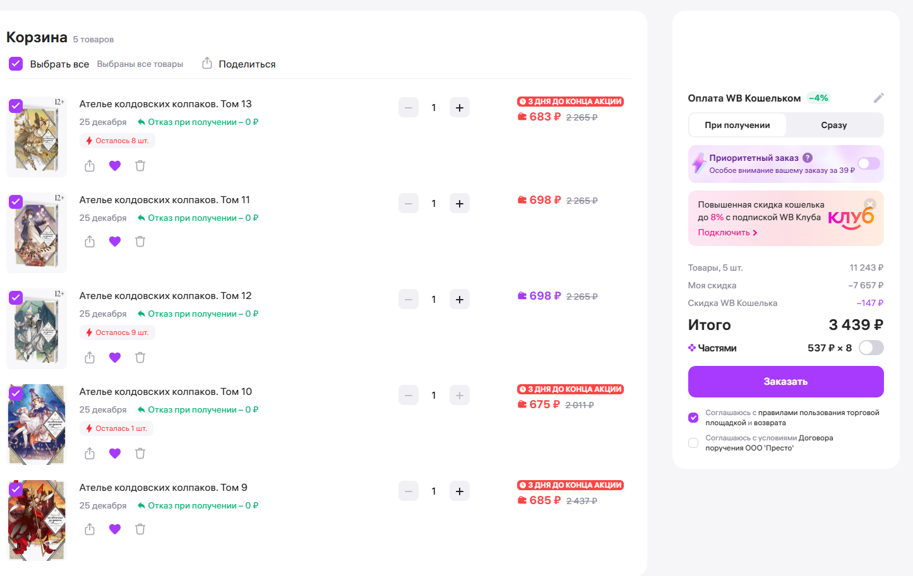Close the WB Клуб promo banner
The image size is (913, 576).
tap(870, 204)
